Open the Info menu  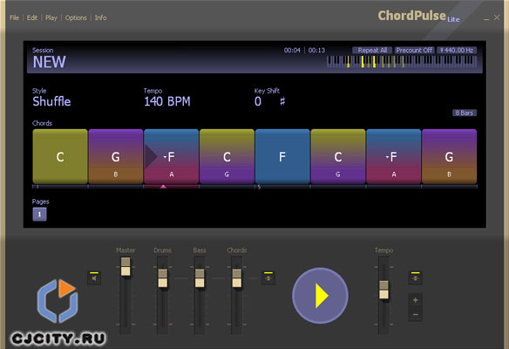coord(100,17)
